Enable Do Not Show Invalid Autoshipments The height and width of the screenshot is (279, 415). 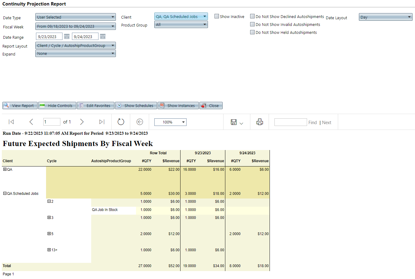click(x=252, y=24)
